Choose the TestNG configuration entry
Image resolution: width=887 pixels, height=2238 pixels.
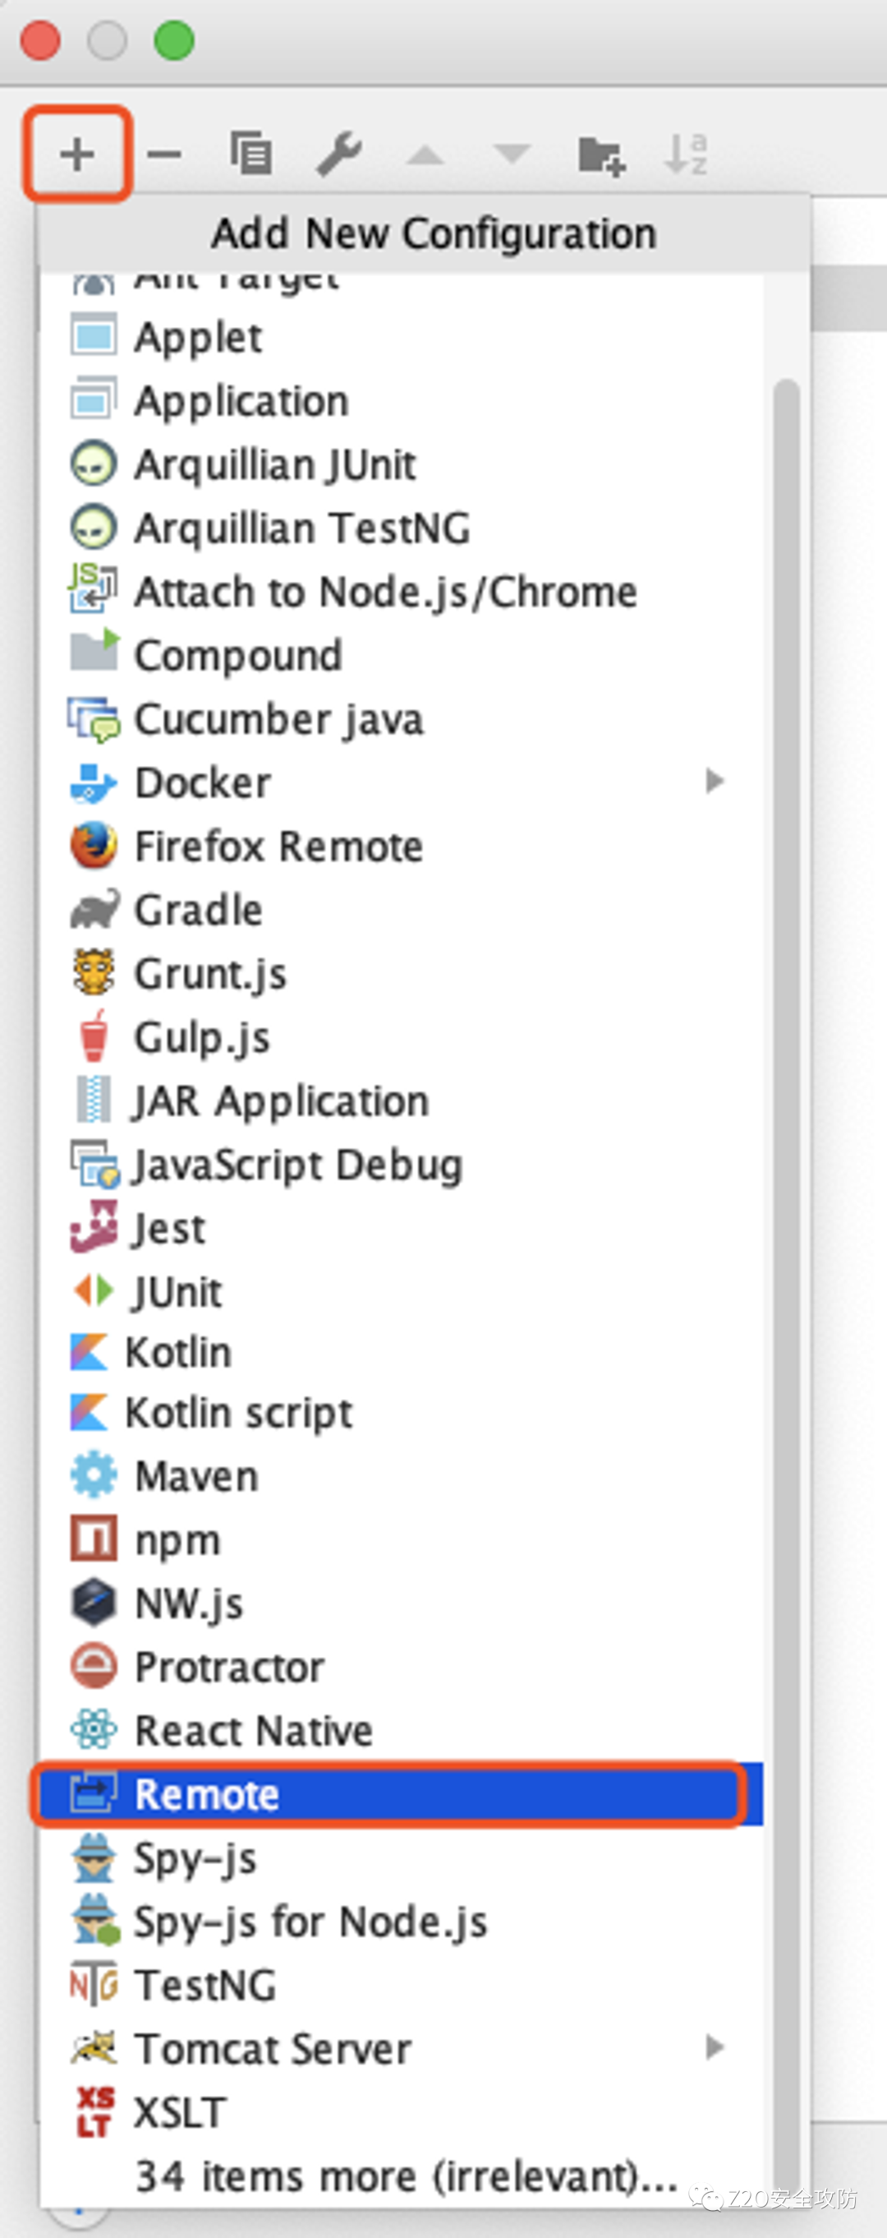click(401, 1985)
